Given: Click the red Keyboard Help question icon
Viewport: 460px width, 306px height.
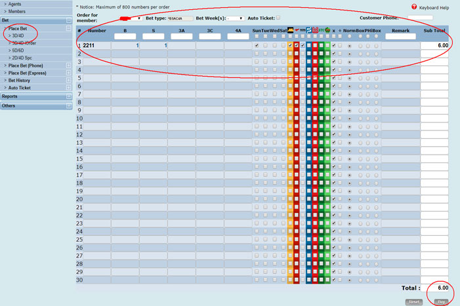Looking at the screenshot, I should coord(414,7).
